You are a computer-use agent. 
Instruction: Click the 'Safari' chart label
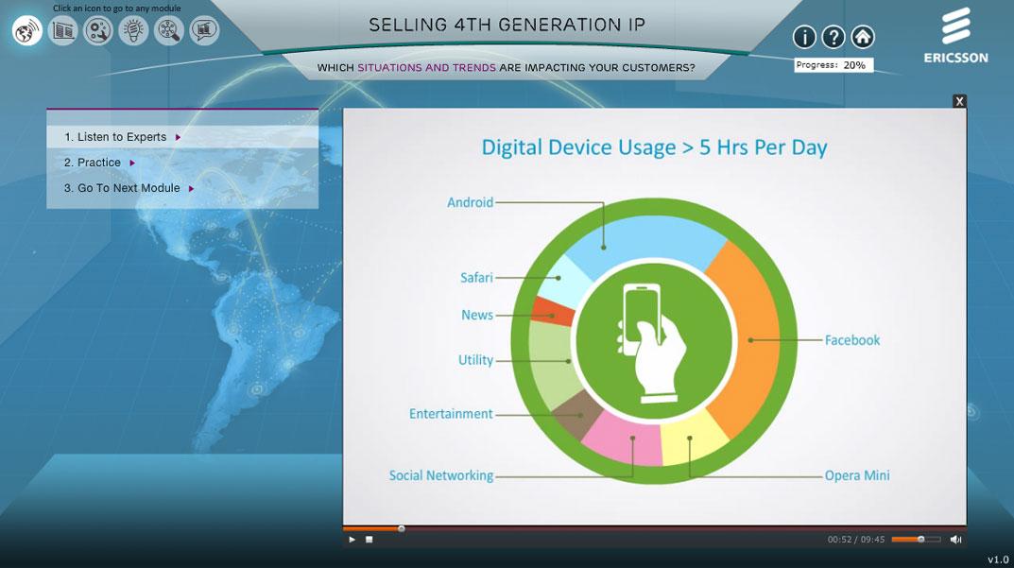(x=476, y=278)
